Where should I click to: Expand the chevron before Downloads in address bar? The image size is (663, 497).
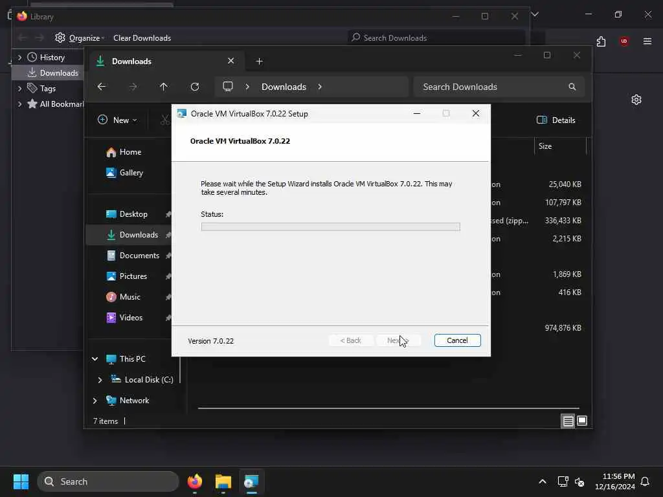[x=247, y=87]
